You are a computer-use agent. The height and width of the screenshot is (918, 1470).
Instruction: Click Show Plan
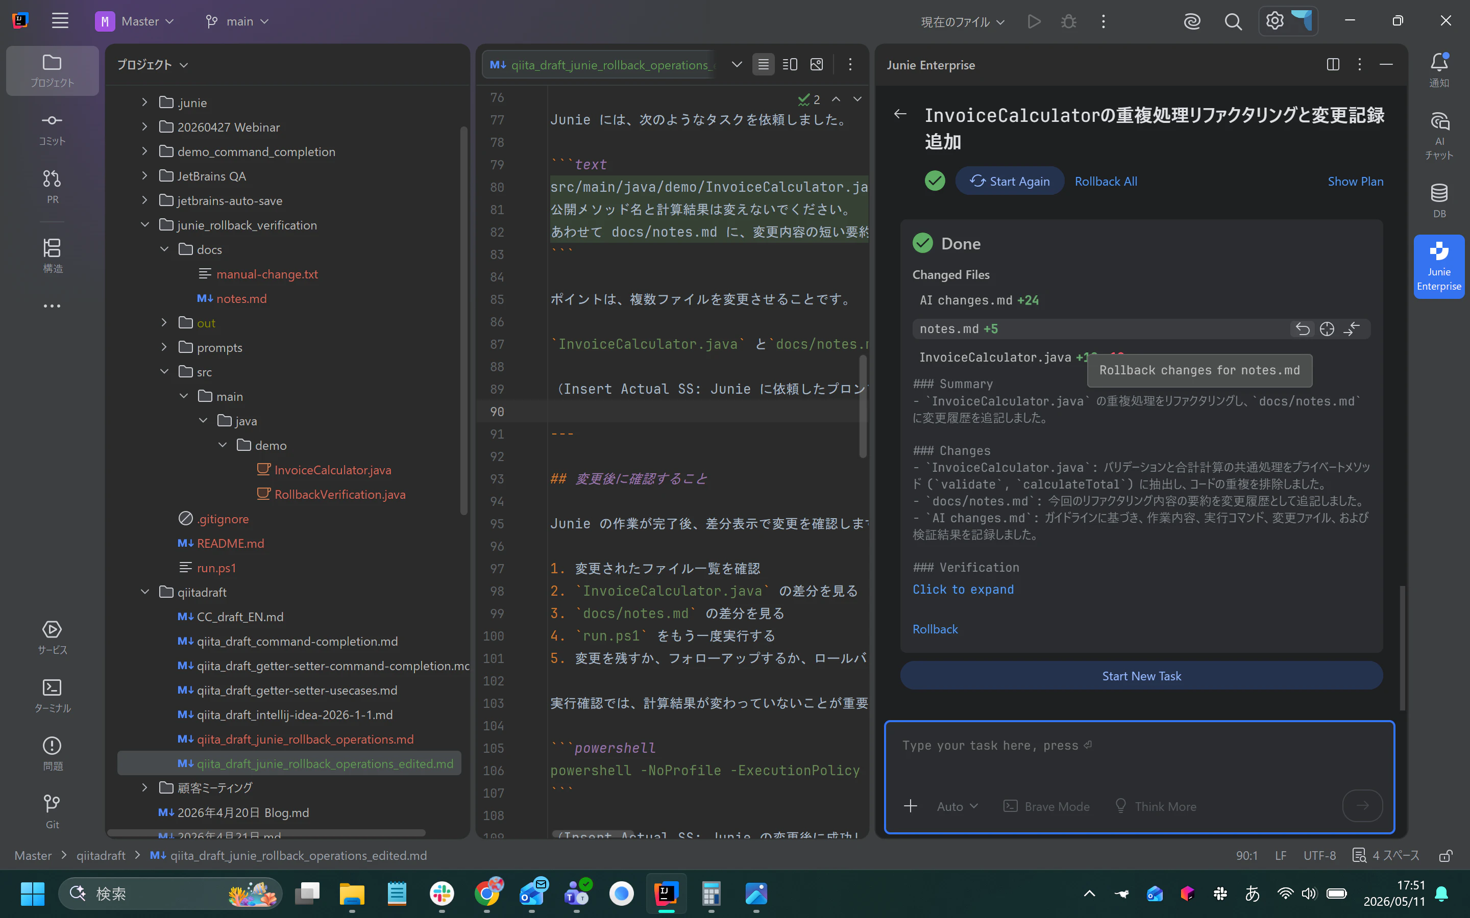1355,181
